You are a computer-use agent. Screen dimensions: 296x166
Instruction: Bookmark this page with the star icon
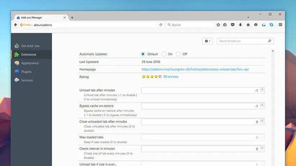(218, 25)
